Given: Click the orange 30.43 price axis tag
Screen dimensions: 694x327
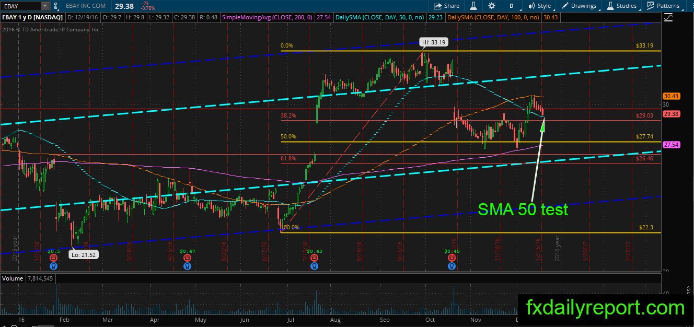Looking at the screenshot, I should tap(671, 96).
